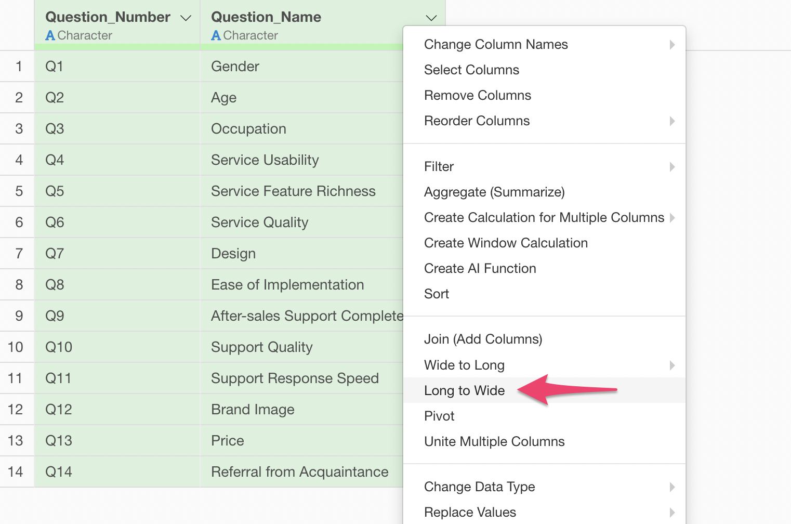Click Remove Columns in the menu
This screenshot has width=791, height=524.
point(477,96)
